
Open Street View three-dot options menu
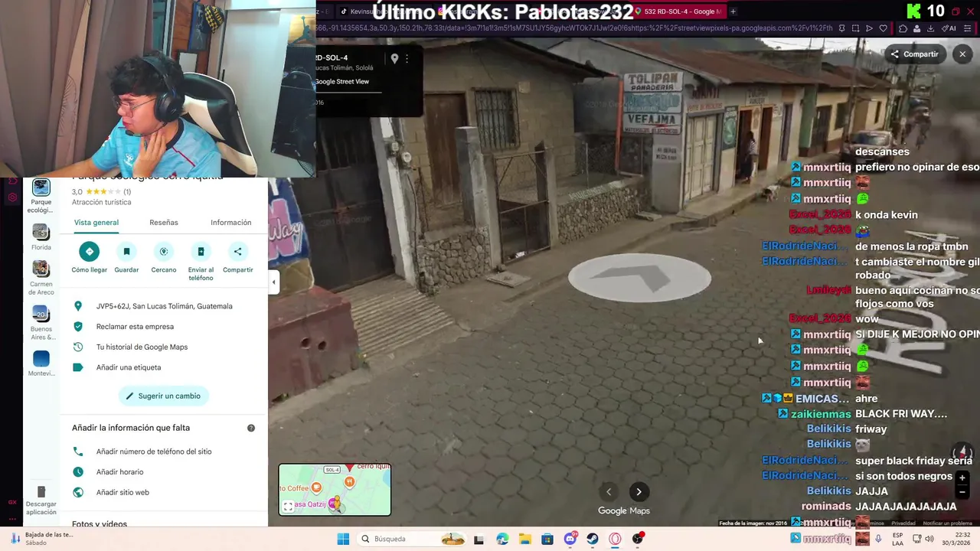click(x=407, y=58)
